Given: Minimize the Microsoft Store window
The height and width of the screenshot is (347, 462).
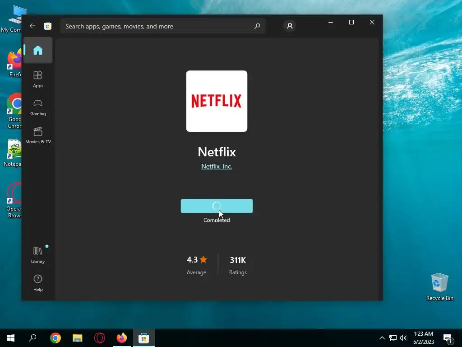Looking at the screenshot, I should [331, 22].
